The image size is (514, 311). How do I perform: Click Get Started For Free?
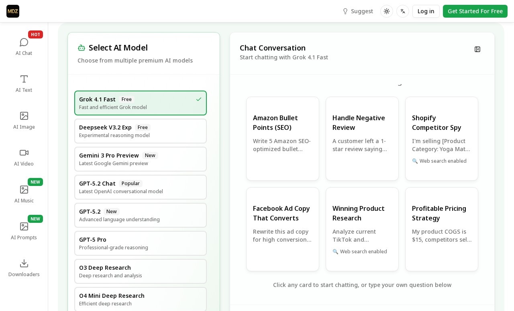pyautogui.click(x=475, y=11)
